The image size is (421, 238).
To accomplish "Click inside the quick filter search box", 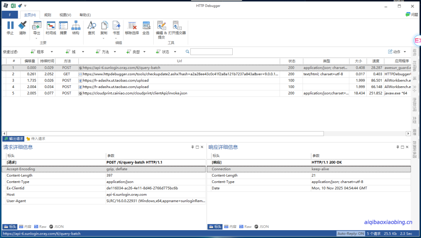I will tap(212, 51).
